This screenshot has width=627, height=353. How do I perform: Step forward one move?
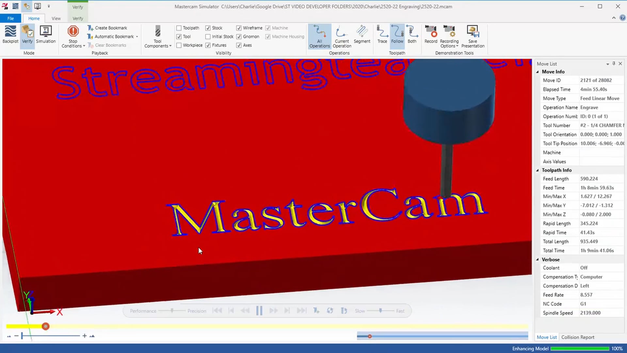point(287,311)
